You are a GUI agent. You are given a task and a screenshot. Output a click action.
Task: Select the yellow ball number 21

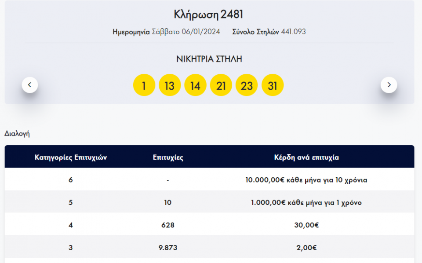coord(221,85)
